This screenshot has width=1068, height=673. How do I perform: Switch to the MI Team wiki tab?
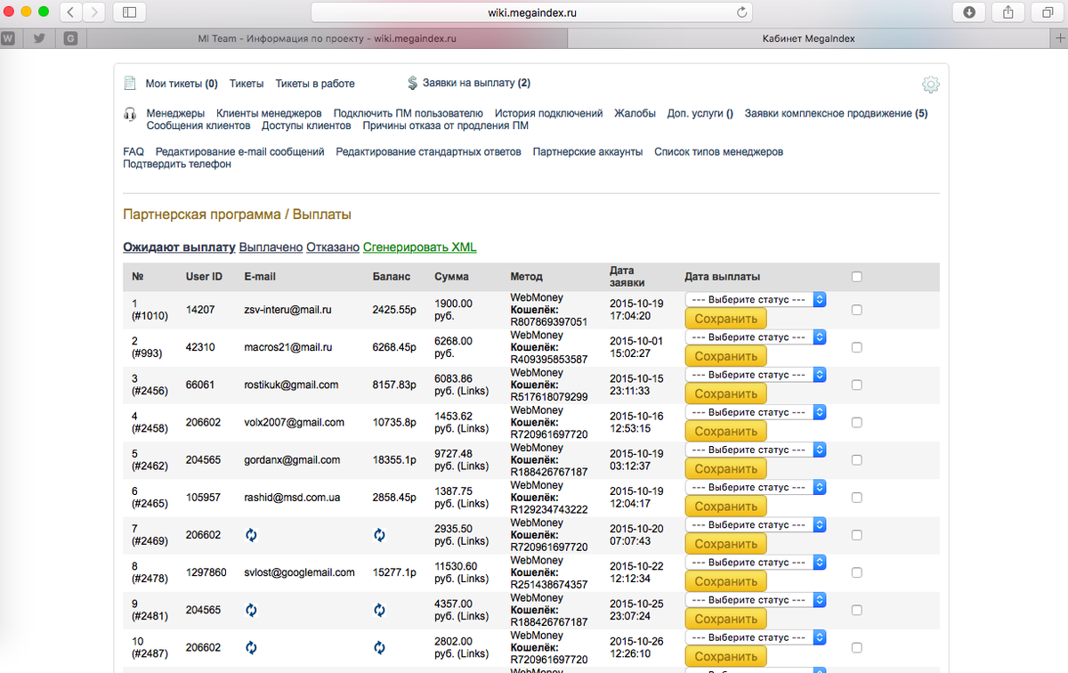pos(327,39)
